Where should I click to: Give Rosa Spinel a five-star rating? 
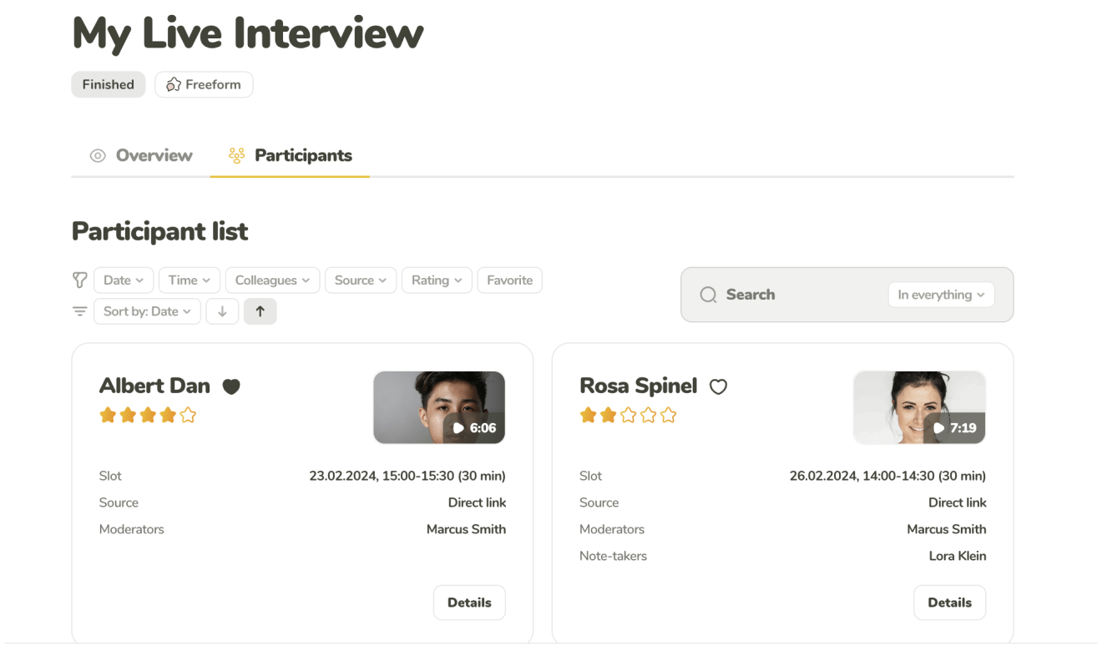668,414
